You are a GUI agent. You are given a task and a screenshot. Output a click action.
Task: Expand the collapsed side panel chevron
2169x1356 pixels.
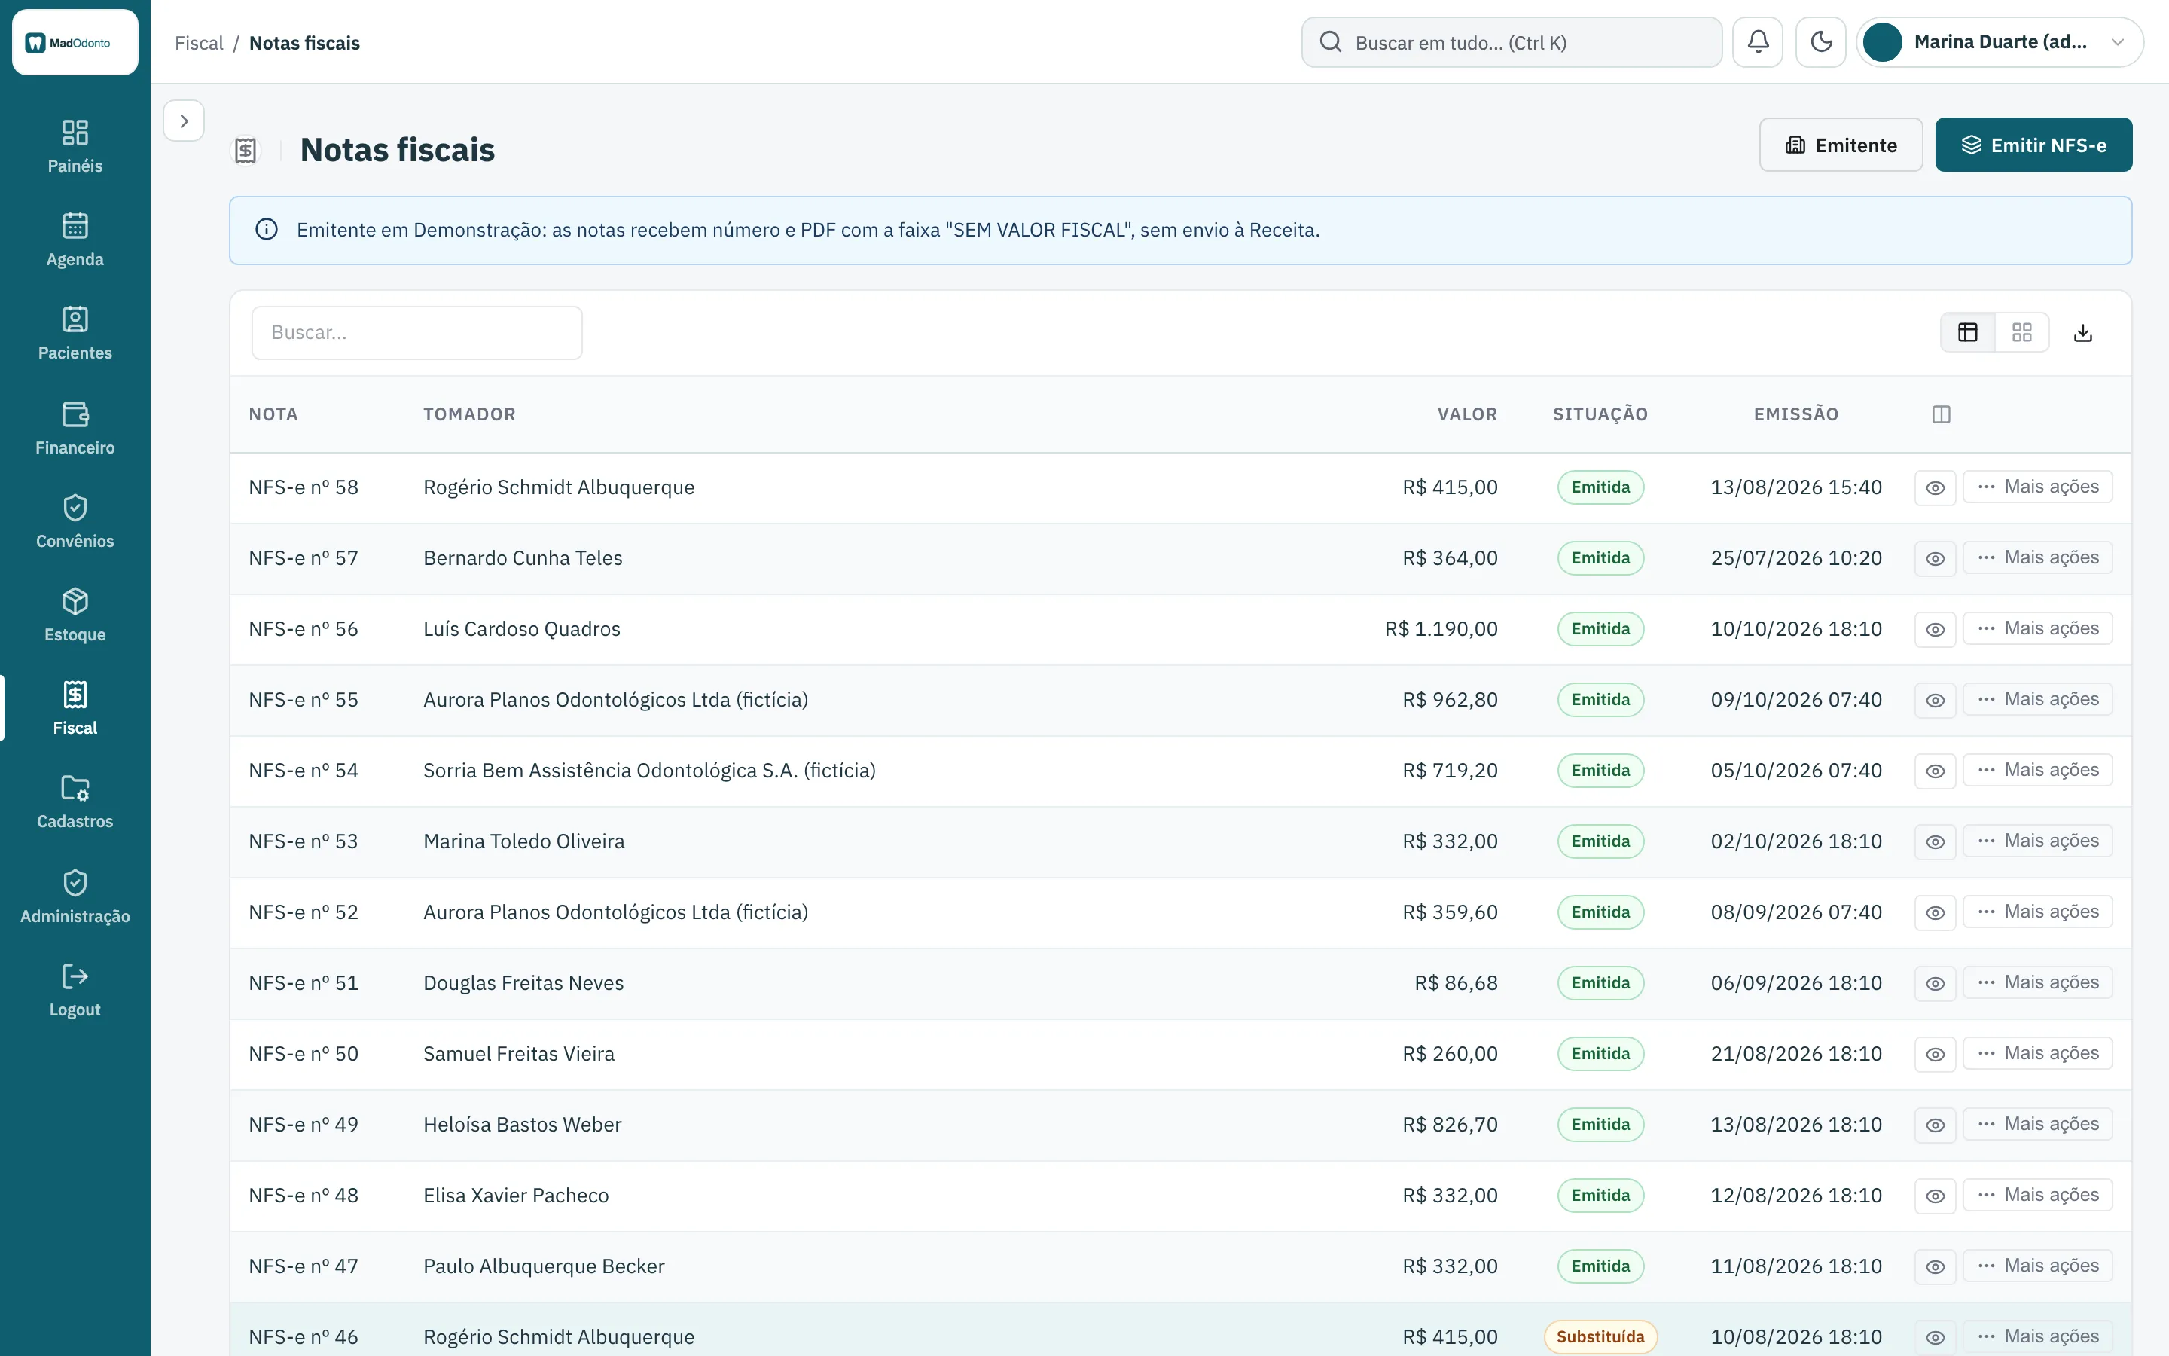click(184, 121)
